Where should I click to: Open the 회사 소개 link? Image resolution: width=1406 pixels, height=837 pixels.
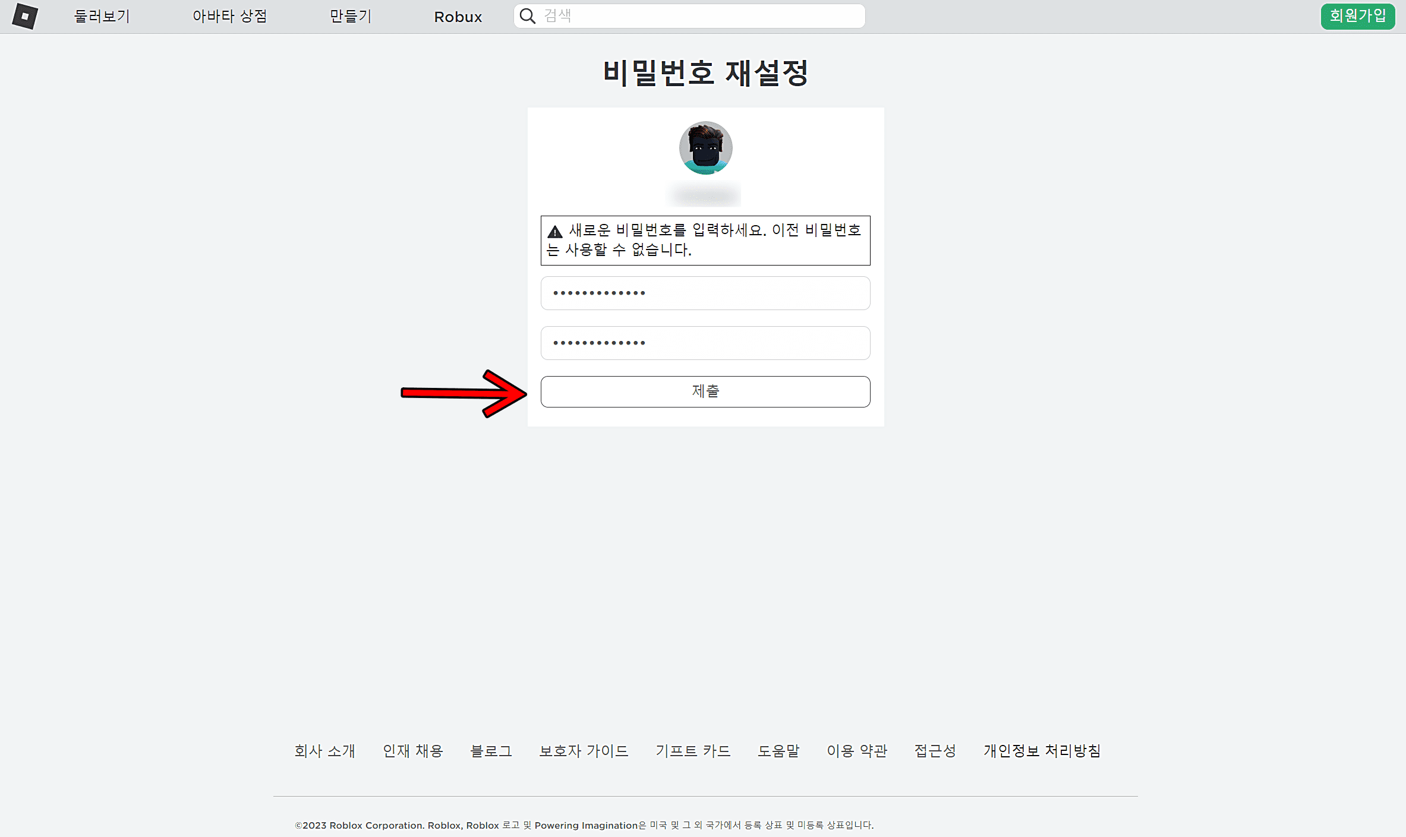pyautogui.click(x=324, y=750)
